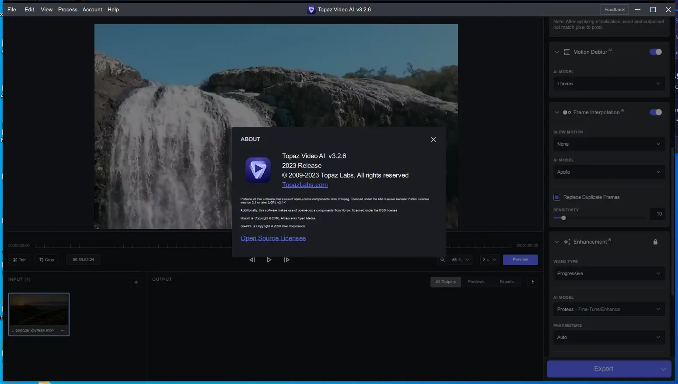Open the Video Type Progressive dropdown
Viewport: 678px width, 384px height.
point(609,273)
